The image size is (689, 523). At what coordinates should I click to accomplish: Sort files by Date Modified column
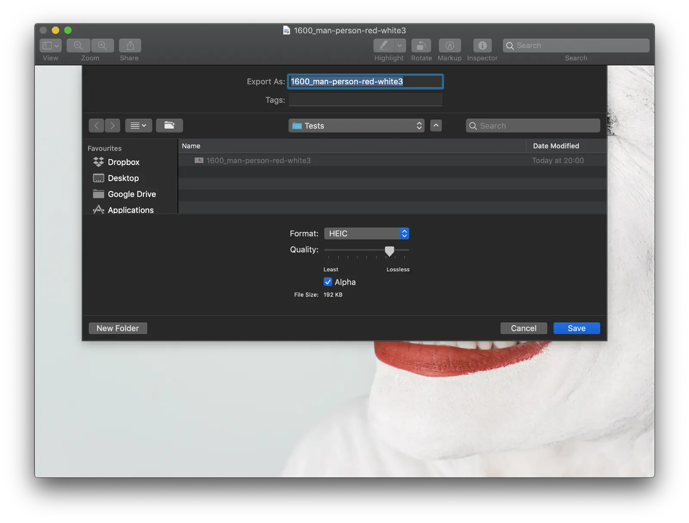point(566,146)
